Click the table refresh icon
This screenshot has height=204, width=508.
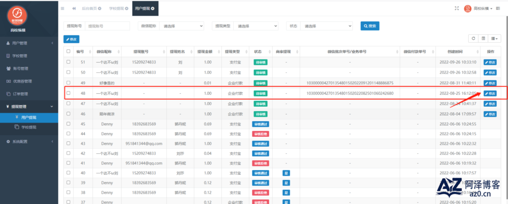[x=473, y=38]
